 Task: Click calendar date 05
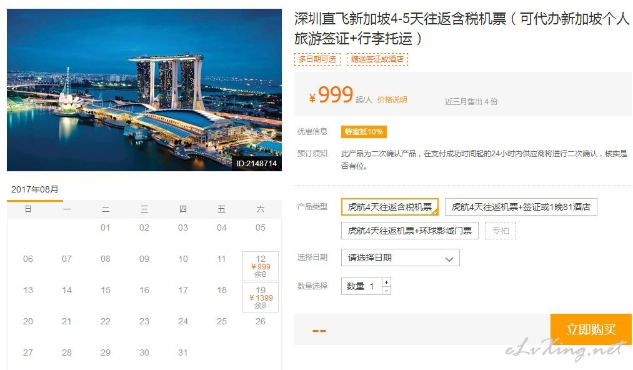261,228
